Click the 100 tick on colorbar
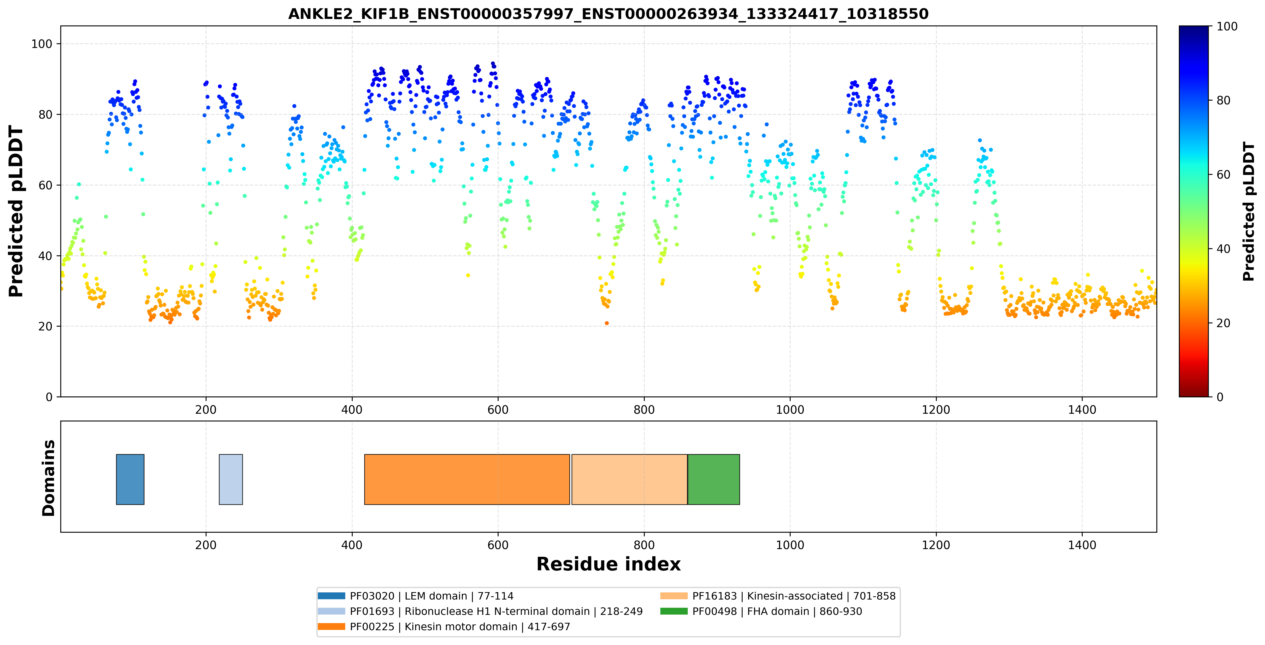Image resolution: width=1265 pixels, height=645 pixels. [1227, 27]
